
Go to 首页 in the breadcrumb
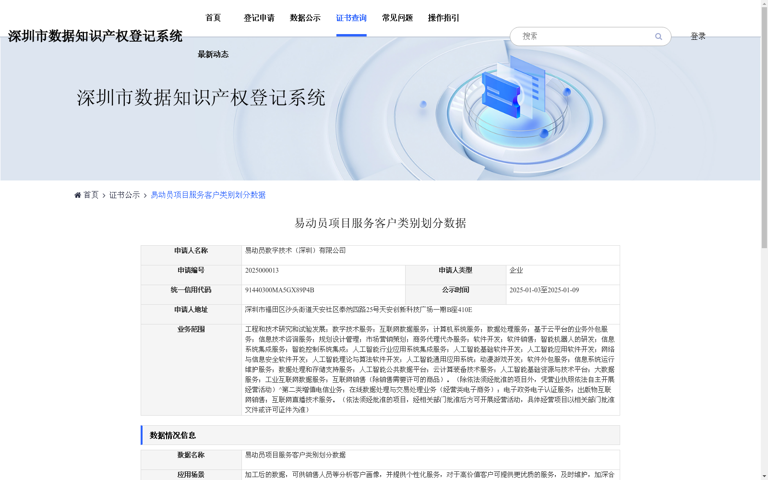click(91, 195)
